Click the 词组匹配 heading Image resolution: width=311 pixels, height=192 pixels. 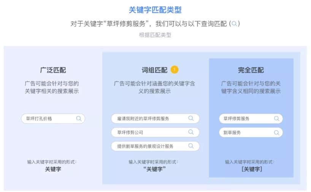click(154, 70)
